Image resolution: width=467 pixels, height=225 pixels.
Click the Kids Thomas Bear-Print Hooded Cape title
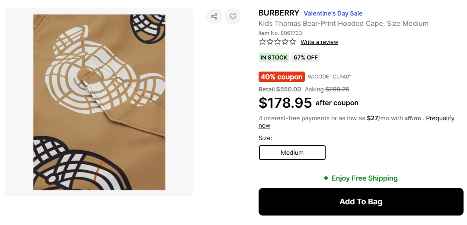343,23
